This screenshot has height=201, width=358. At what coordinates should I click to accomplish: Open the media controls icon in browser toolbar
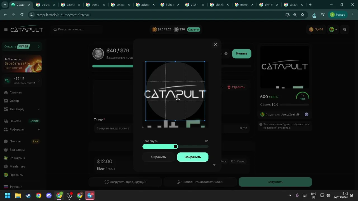(322, 15)
